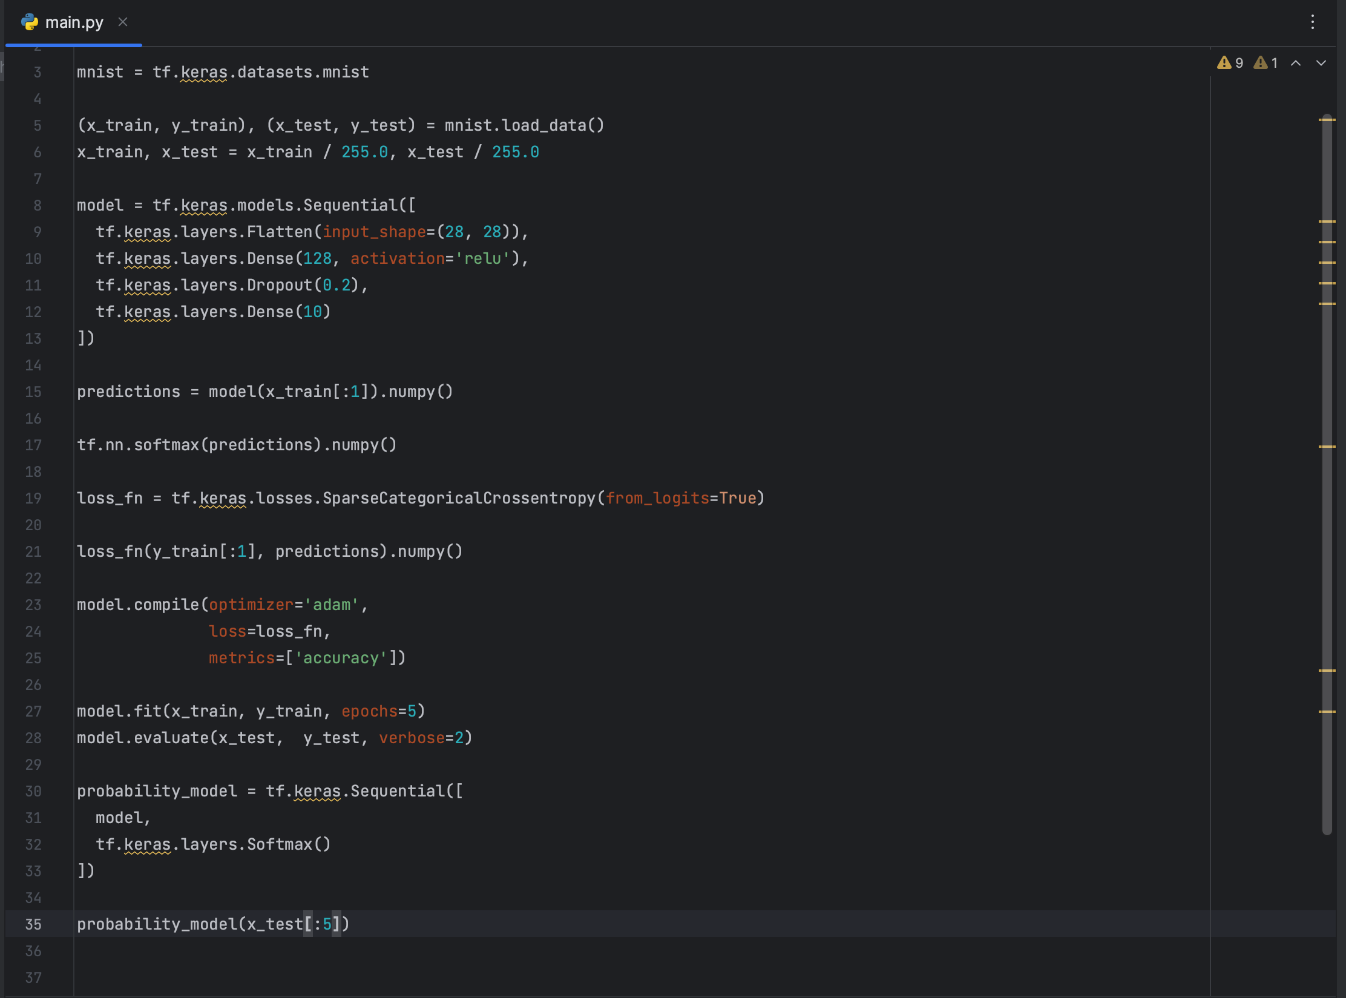Click the from_logits parameter name

click(x=657, y=498)
